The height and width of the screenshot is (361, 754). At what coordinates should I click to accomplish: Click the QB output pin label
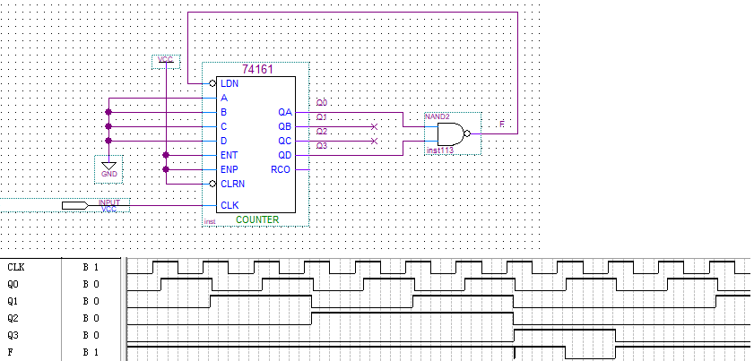(x=285, y=126)
